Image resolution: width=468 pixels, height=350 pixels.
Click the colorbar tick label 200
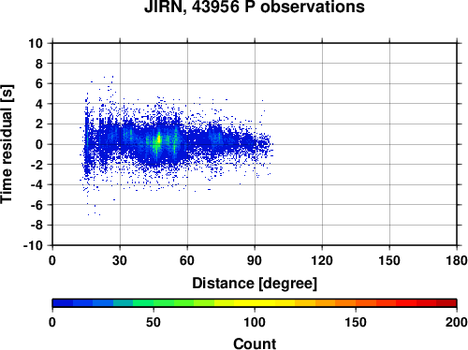[457, 322]
